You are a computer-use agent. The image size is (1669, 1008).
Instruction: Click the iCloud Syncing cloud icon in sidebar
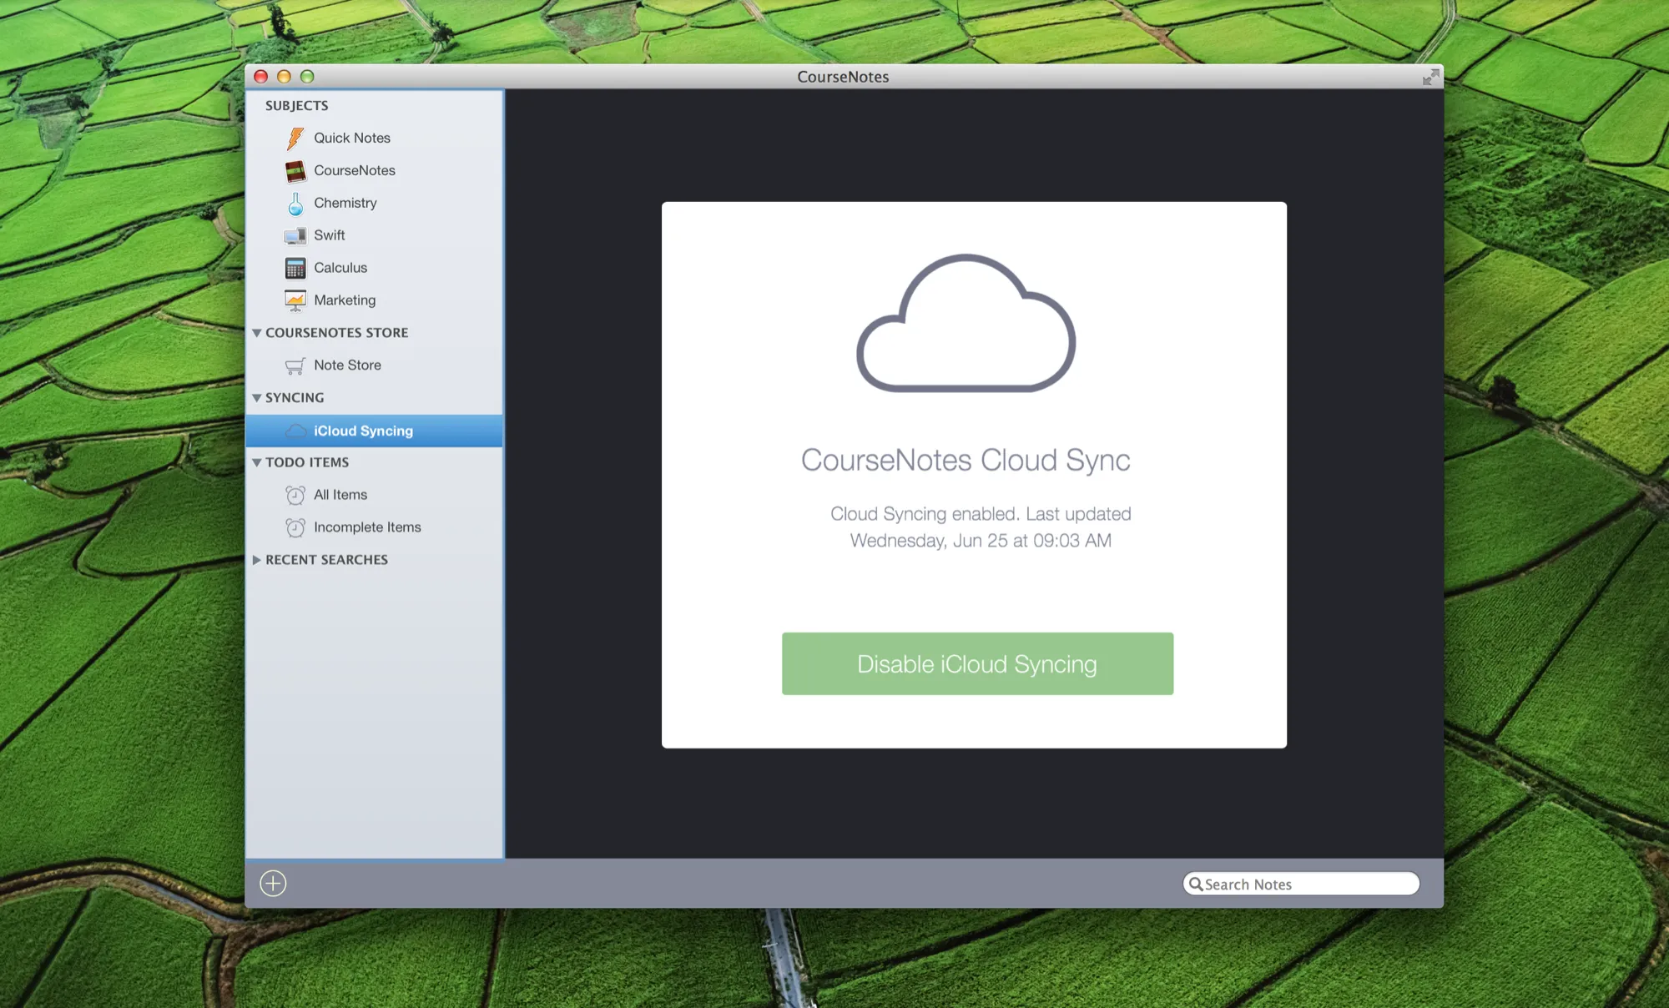[x=295, y=431]
